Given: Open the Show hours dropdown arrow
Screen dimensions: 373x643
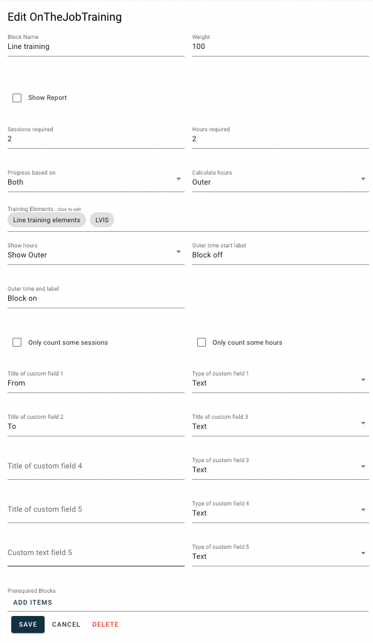Looking at the screenshot, I should 179,252.
